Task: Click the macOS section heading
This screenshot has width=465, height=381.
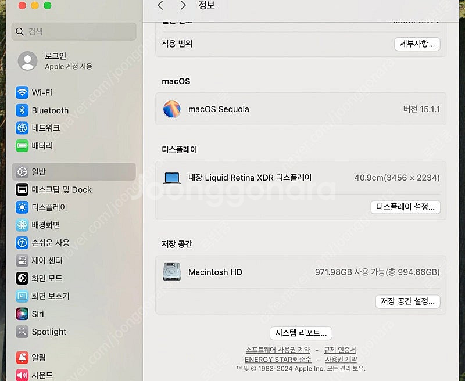Action: pyautogui.click(x=176, y=81)
